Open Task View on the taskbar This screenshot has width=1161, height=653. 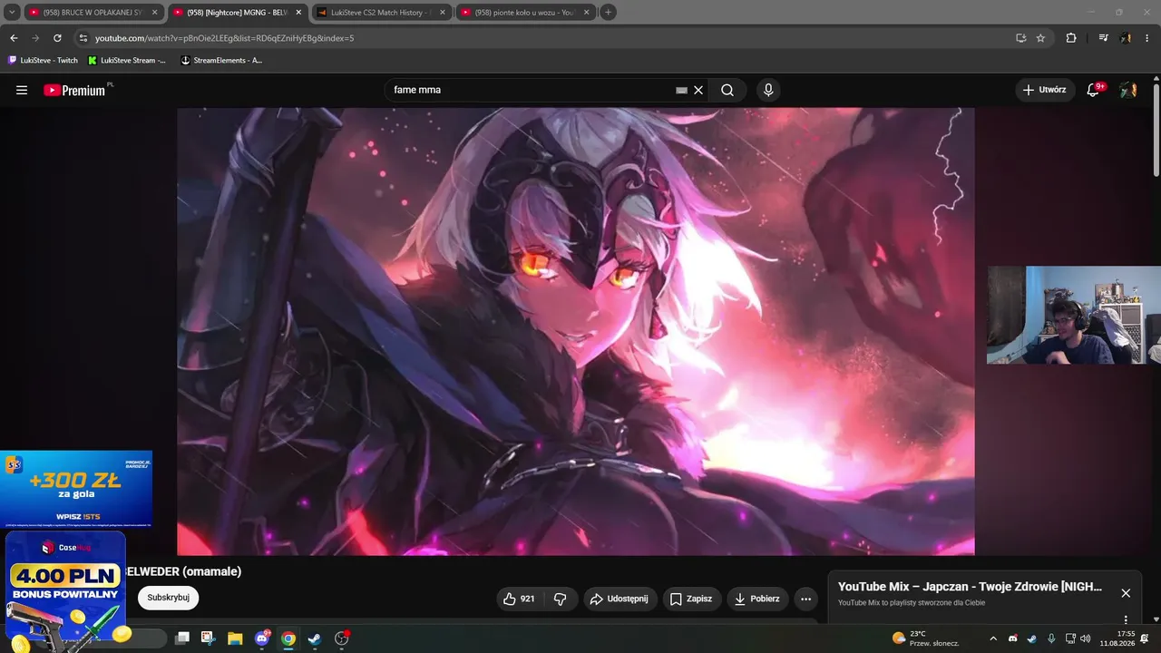tap(182, 638)
